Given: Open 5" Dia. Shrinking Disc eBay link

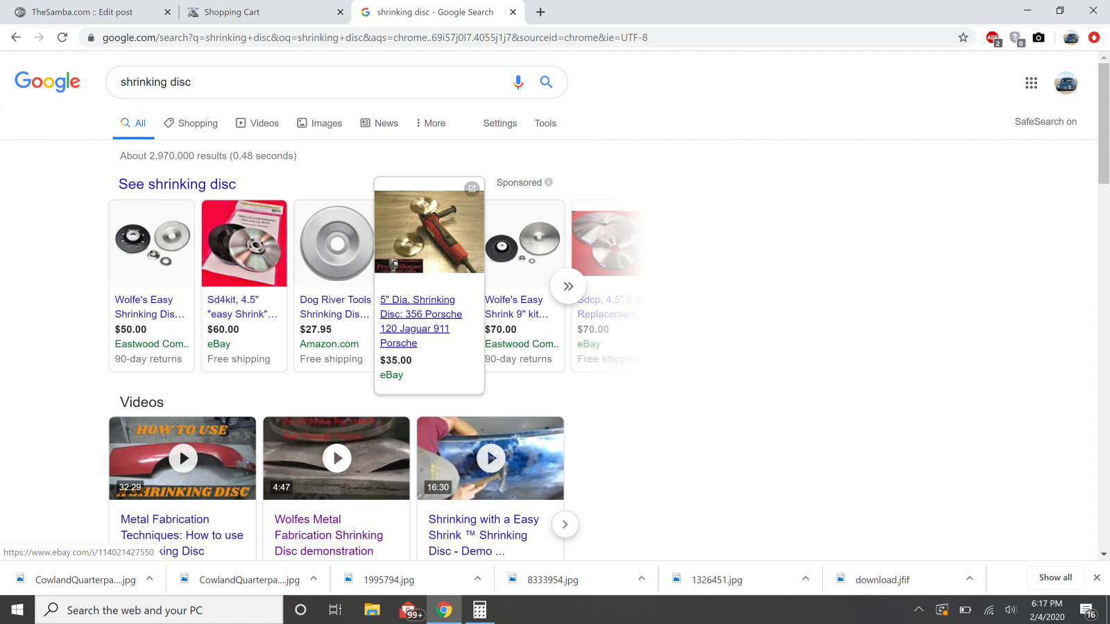Looking at the screenshot, I should pos(421,321).
